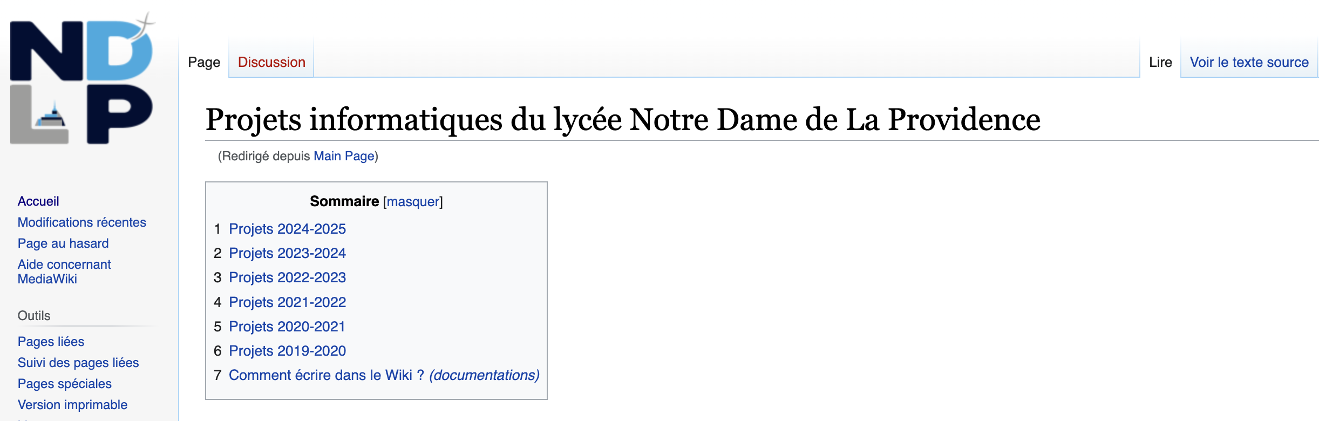Click the NDLP wiki logo

[82, 81]
